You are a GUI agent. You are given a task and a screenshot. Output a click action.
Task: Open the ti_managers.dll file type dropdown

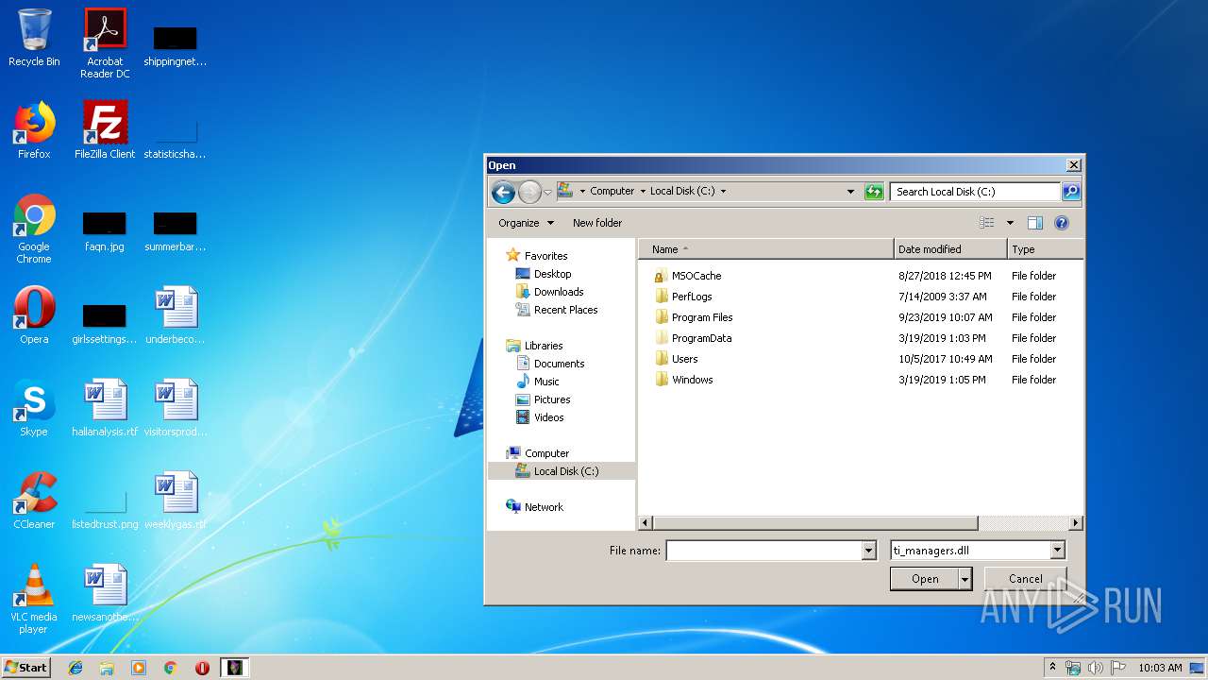[x=1057, y=550]
